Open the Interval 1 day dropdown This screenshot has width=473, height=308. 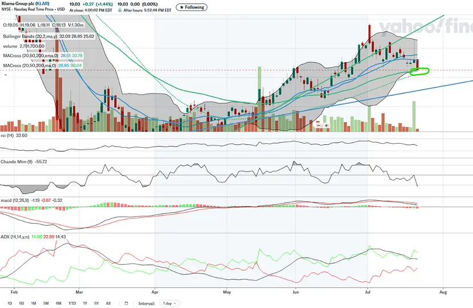pyautogui.click(x=171, y=303)
